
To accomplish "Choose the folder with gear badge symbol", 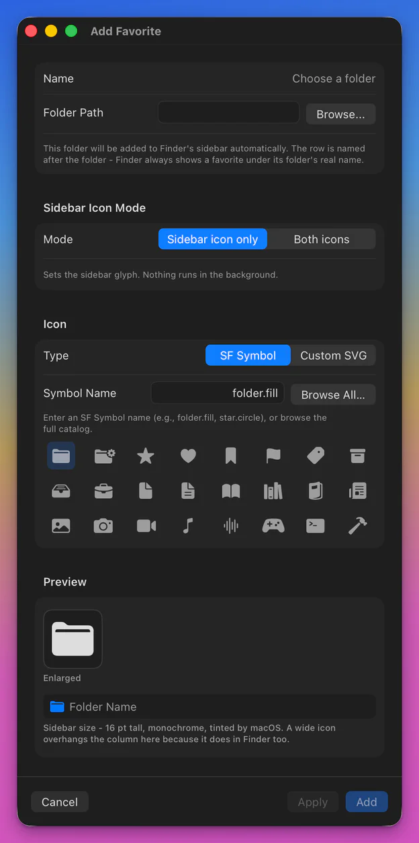I will click(103, 456).
